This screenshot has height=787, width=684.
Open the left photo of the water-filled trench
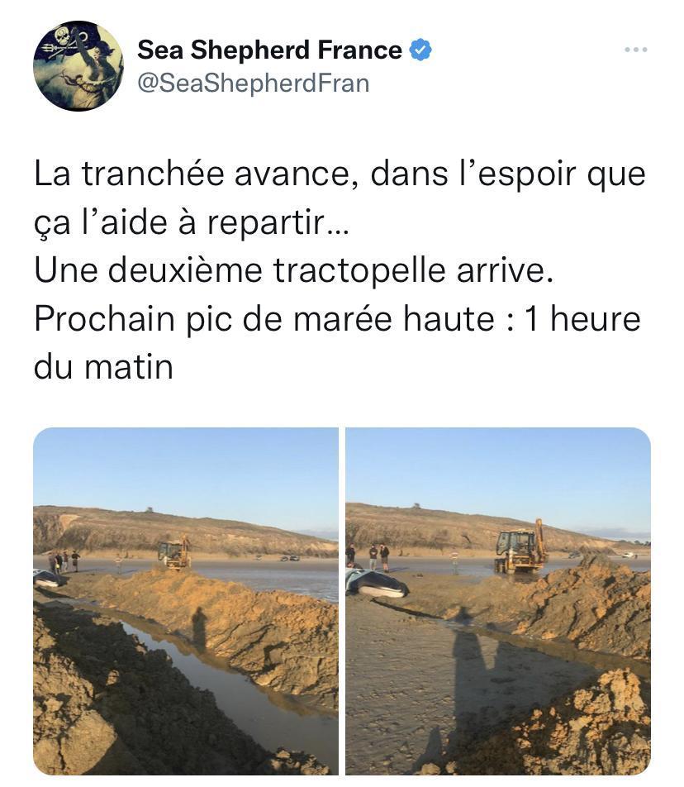click(186, 601)
